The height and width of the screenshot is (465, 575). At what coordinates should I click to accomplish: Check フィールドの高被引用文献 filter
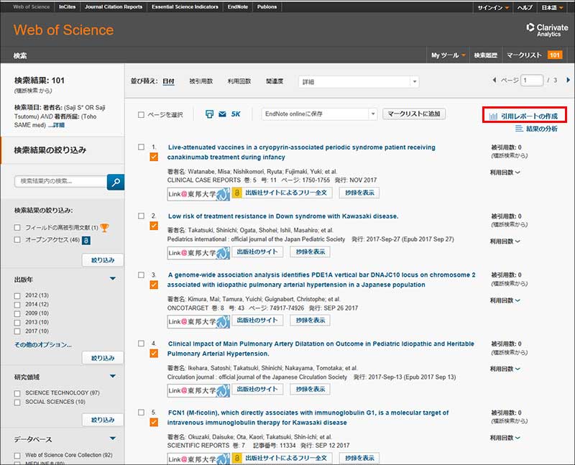(17, 228)
